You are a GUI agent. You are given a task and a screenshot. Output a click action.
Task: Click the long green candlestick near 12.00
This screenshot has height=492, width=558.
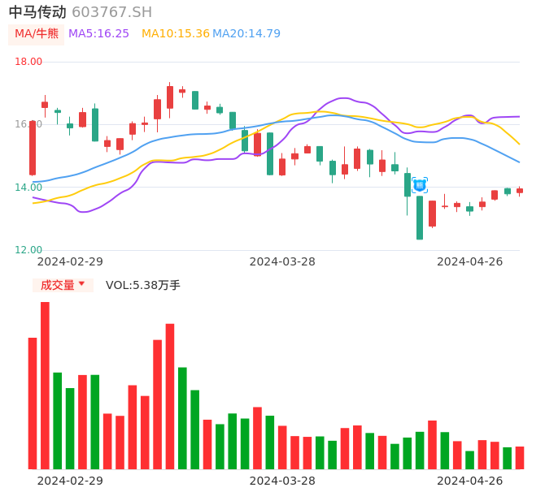(x=420, y=218)
